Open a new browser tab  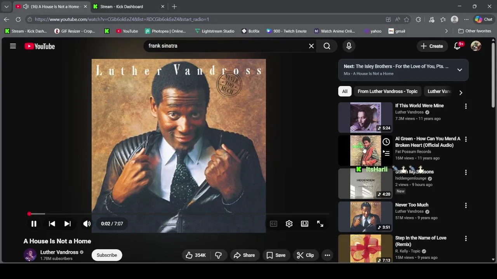coord(174,7)
